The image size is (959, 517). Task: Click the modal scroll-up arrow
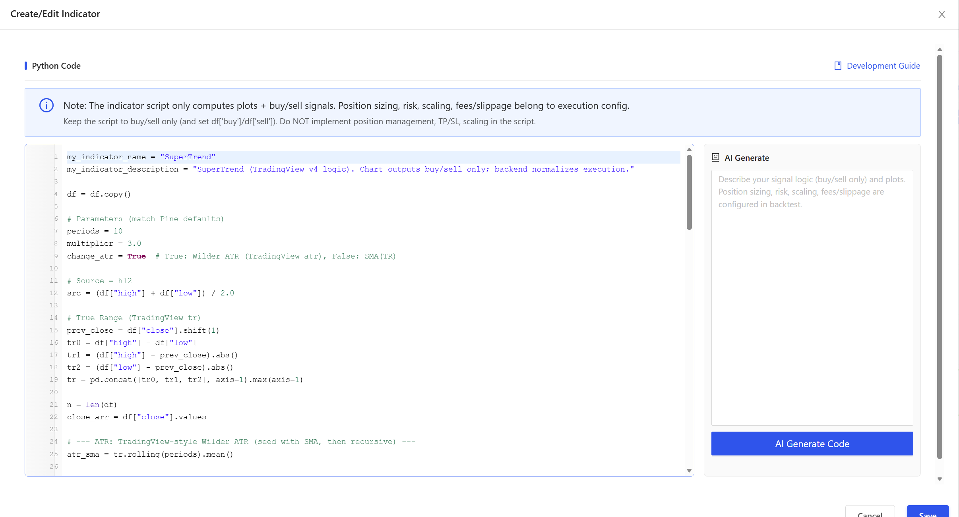click(x=939, y=49)
